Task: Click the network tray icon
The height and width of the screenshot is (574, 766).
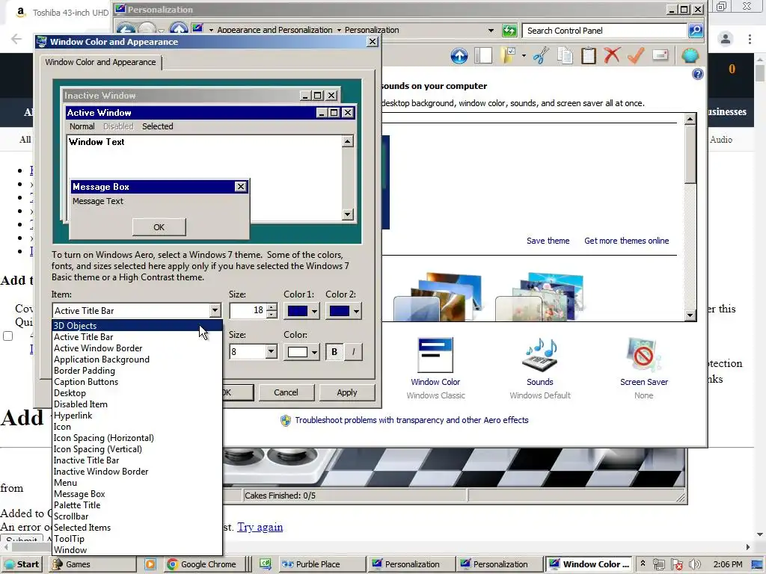Action: point(659,564)
